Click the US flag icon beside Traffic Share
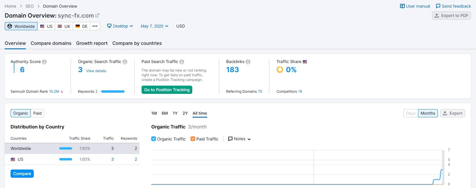Viewport: 476px width, 188px height. (305, 62)
